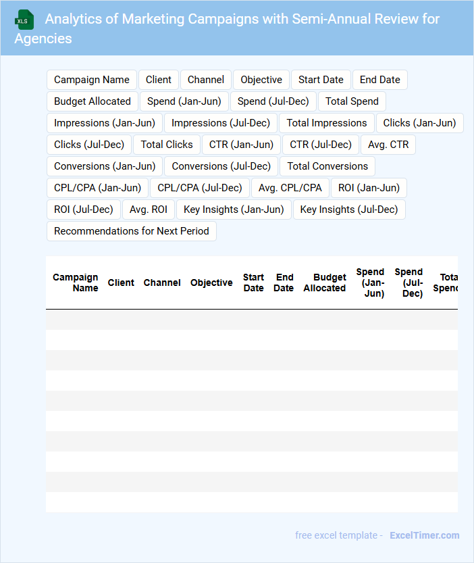Image resolution: width=474 pixels, height=563 pixels.
Task: Click the Impressions (Jul-Dec) tag
Action: (221, 123)
